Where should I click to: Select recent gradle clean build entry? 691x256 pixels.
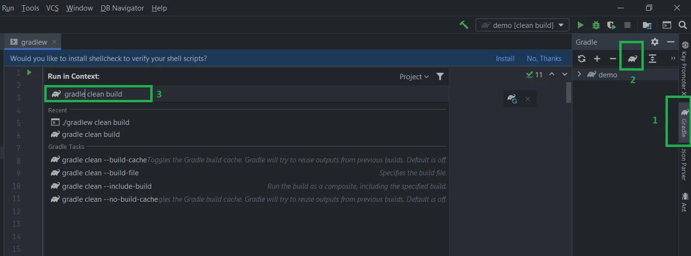[x=246, y=134]
